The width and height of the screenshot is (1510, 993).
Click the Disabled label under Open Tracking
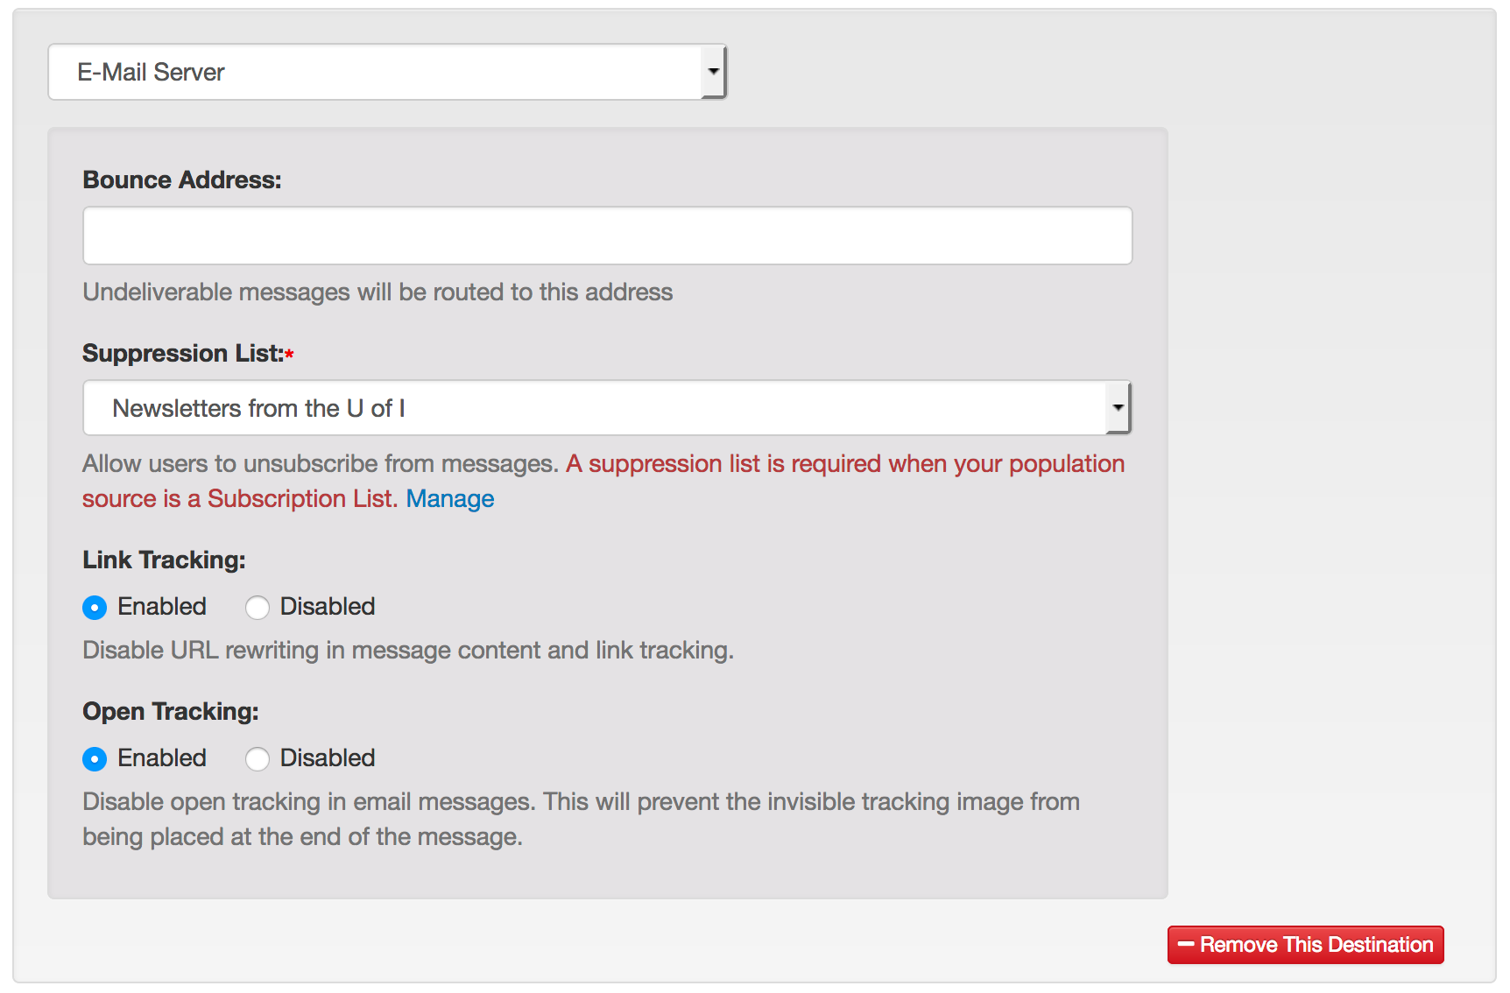click(327, 758)
